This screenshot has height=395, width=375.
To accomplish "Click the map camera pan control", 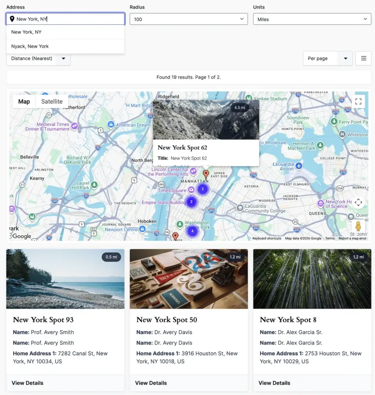I will click(358, 202).
